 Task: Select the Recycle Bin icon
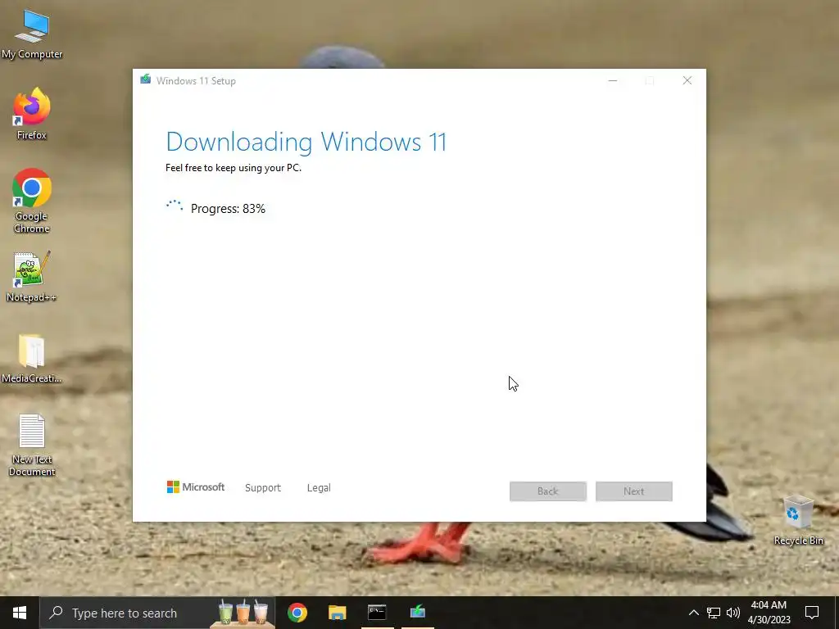click(798, 520)
